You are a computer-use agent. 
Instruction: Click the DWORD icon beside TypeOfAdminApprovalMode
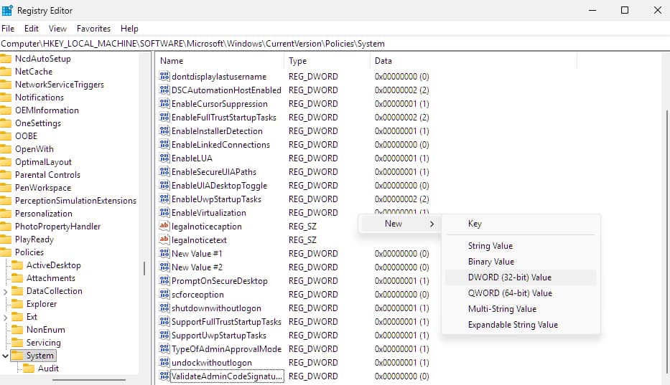pos(164,349)
